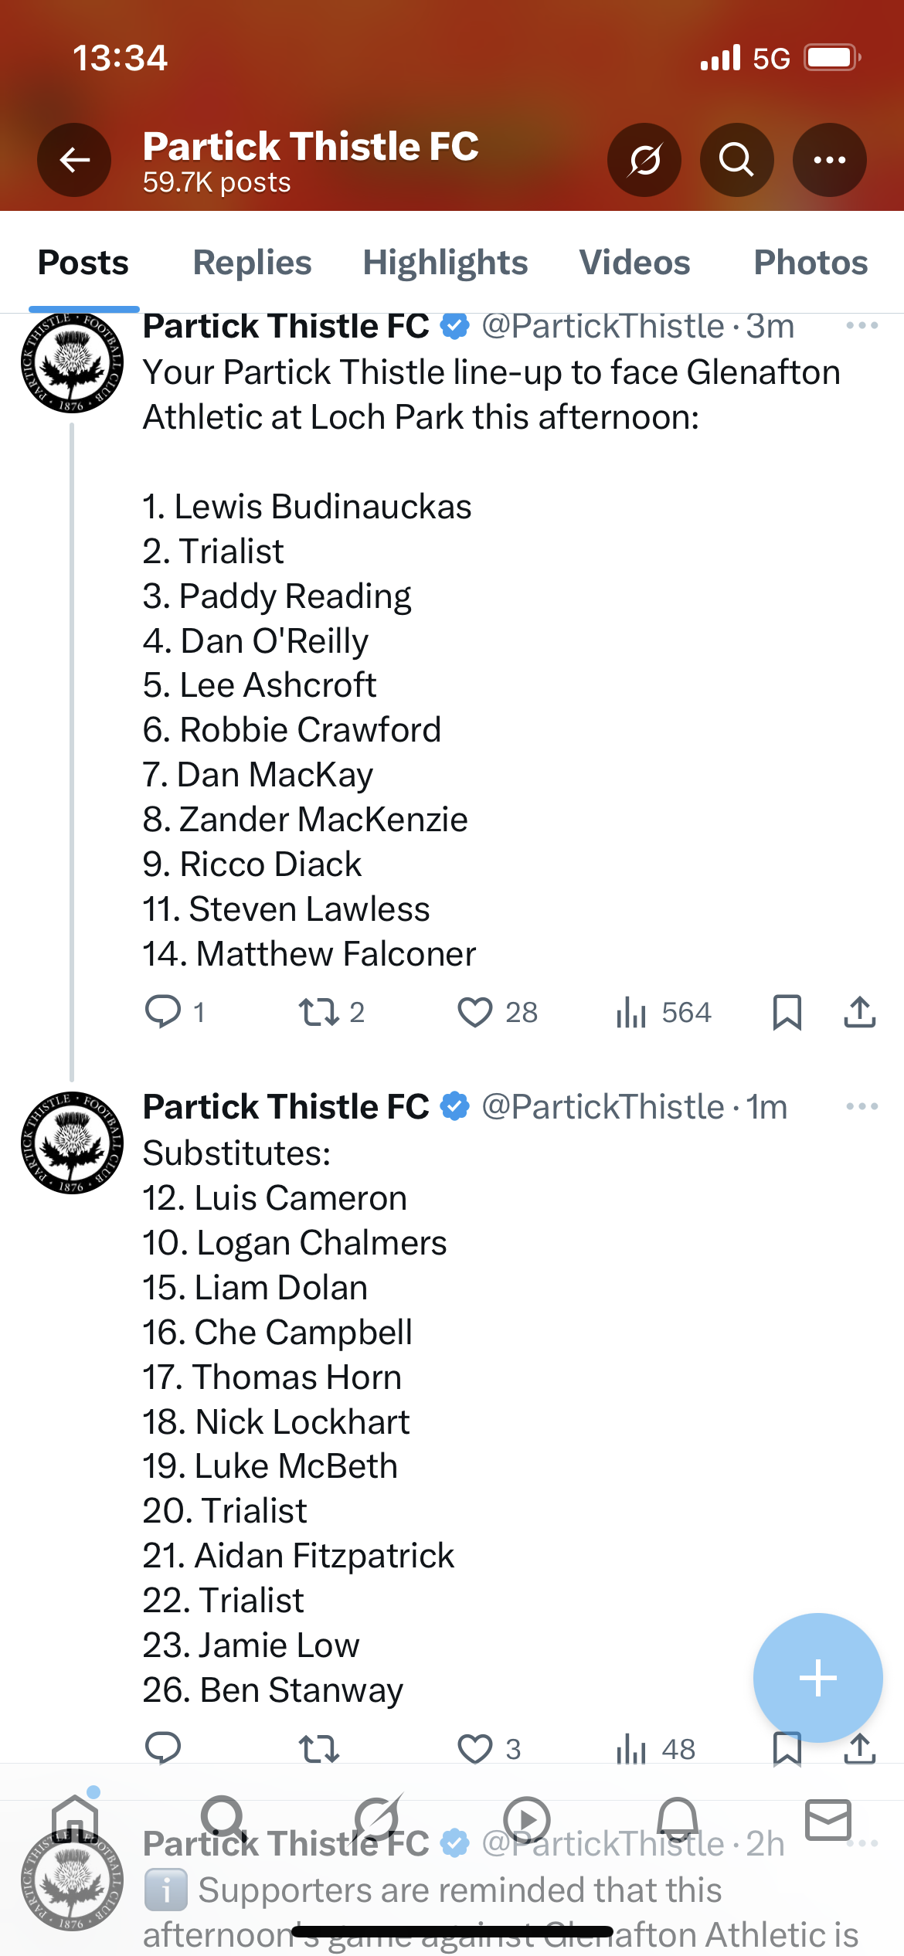
Task: Compose a new post with the plus button
Action: (x=818, y=1678)
